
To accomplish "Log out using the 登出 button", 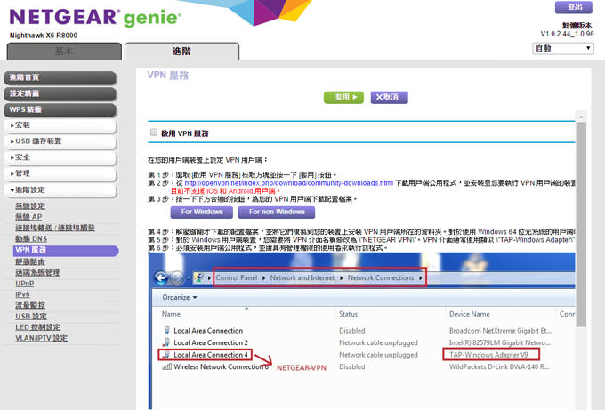I will point(574,7).
